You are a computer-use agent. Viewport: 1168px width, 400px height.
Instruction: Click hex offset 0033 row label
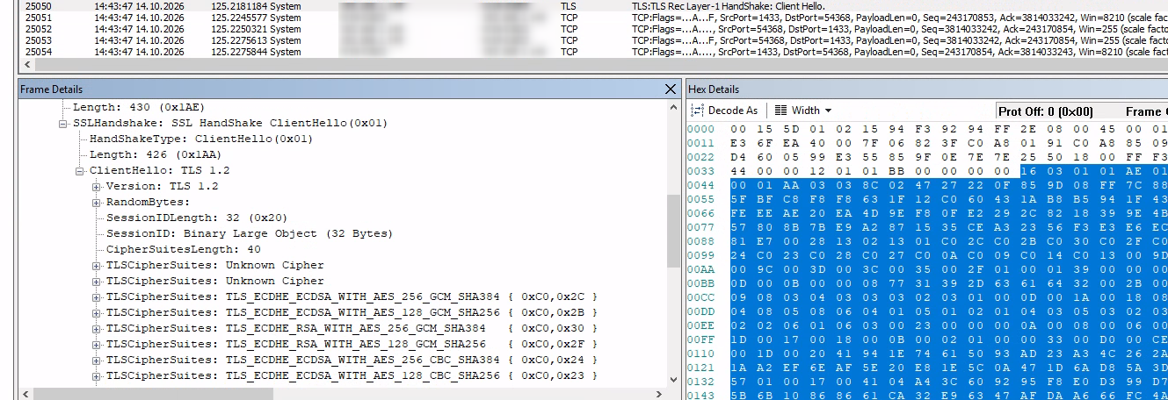(700, 171)
